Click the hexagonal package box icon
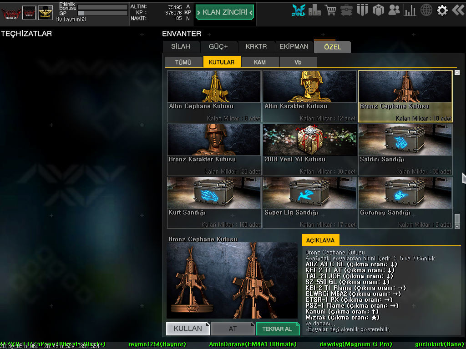Viewport: 466px width, 349px height. 378,10
